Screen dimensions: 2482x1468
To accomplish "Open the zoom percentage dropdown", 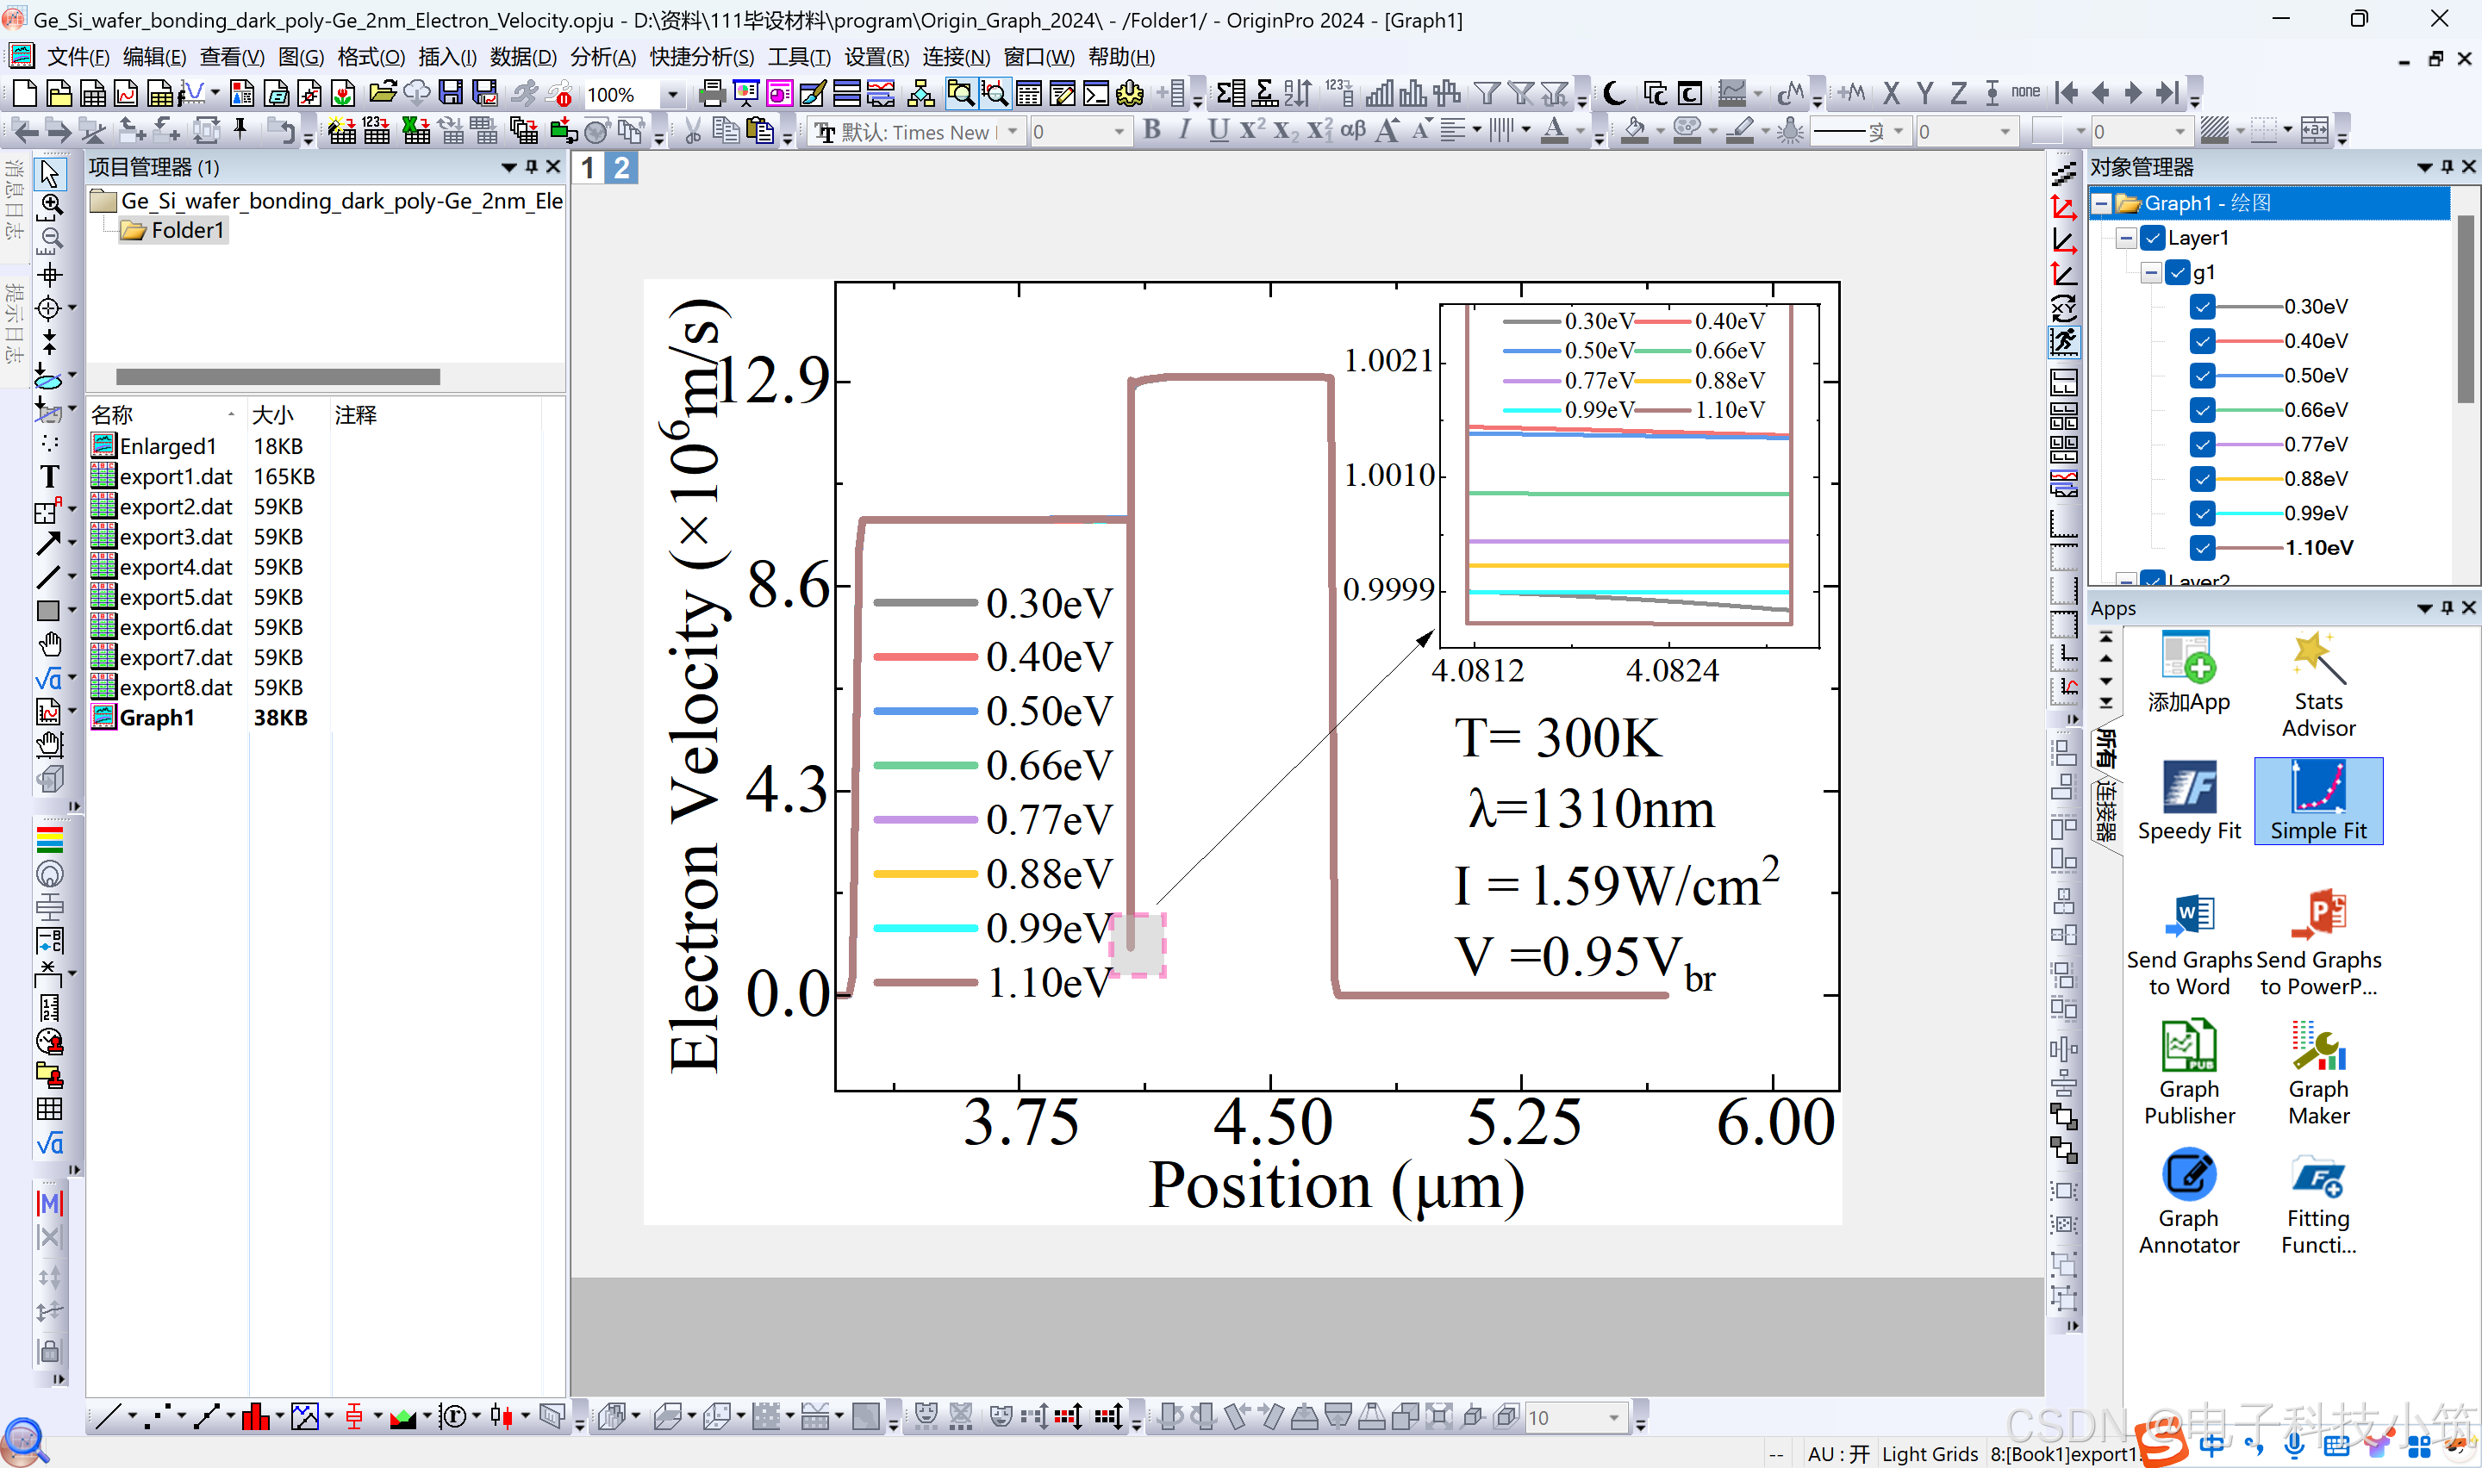I will point(673,95).
